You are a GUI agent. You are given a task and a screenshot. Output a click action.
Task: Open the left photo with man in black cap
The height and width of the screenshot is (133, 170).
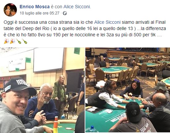coord(42,90)
